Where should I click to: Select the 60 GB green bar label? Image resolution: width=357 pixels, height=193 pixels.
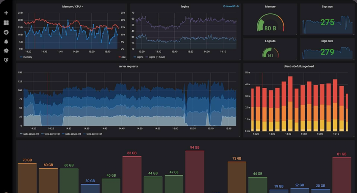(x=69, y=165)
